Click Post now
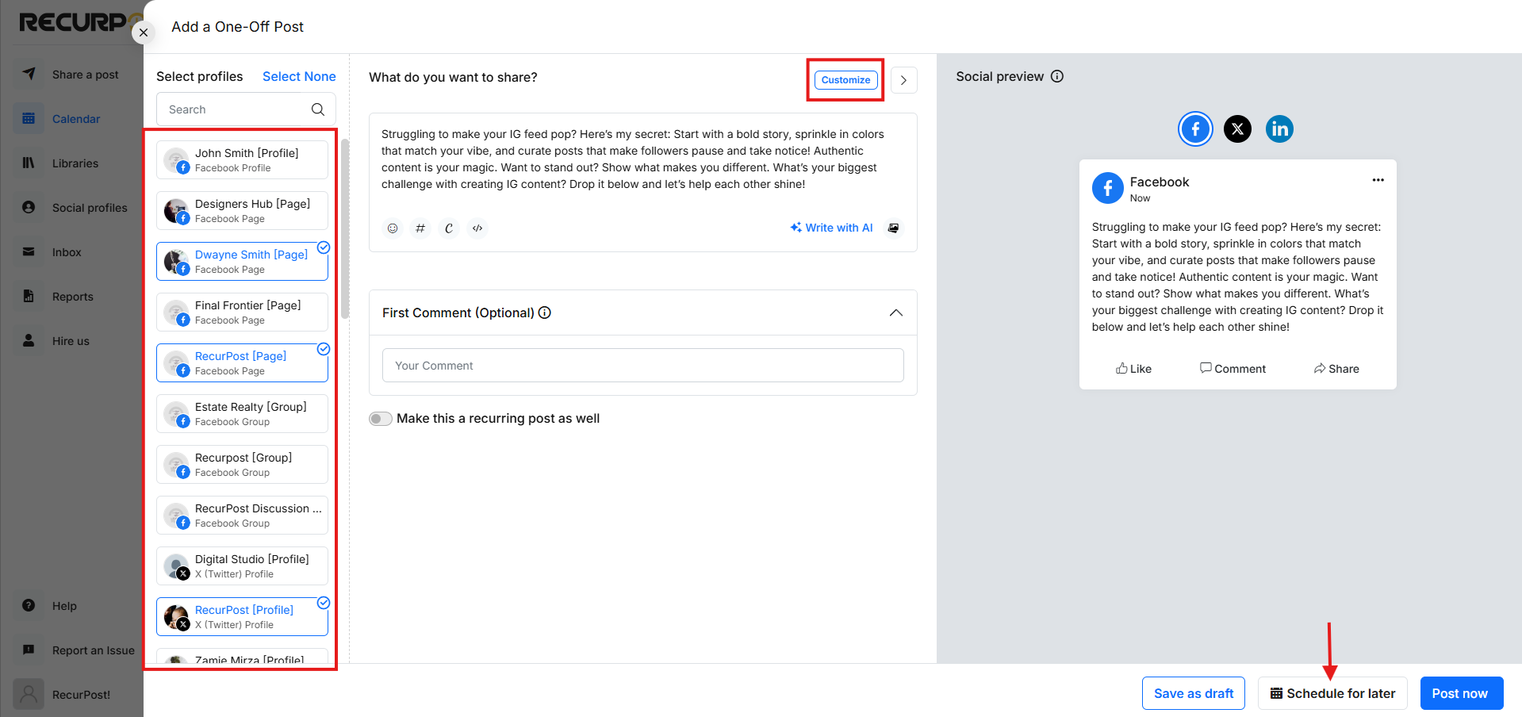This screenshot has width=1522, height=717. coord(1462,693)
